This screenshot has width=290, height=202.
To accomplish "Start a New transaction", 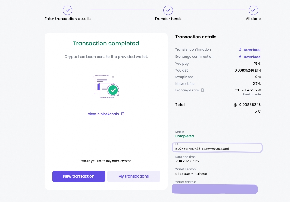I will [x=79, y=176].
